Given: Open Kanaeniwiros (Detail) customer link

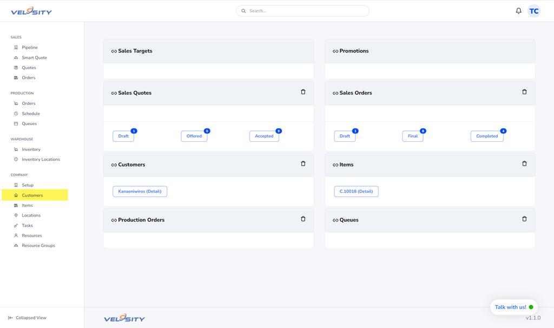Looking at the screenshot, I should point(140,192).
